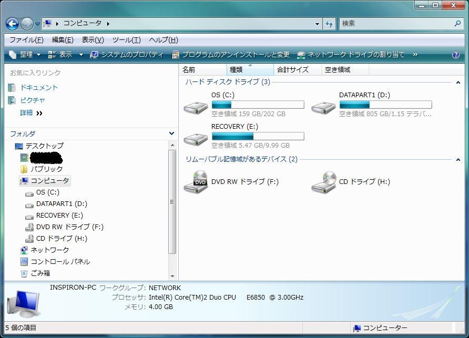
Task: Click the OS (C:) capacity usage bar
Action: 258,105
